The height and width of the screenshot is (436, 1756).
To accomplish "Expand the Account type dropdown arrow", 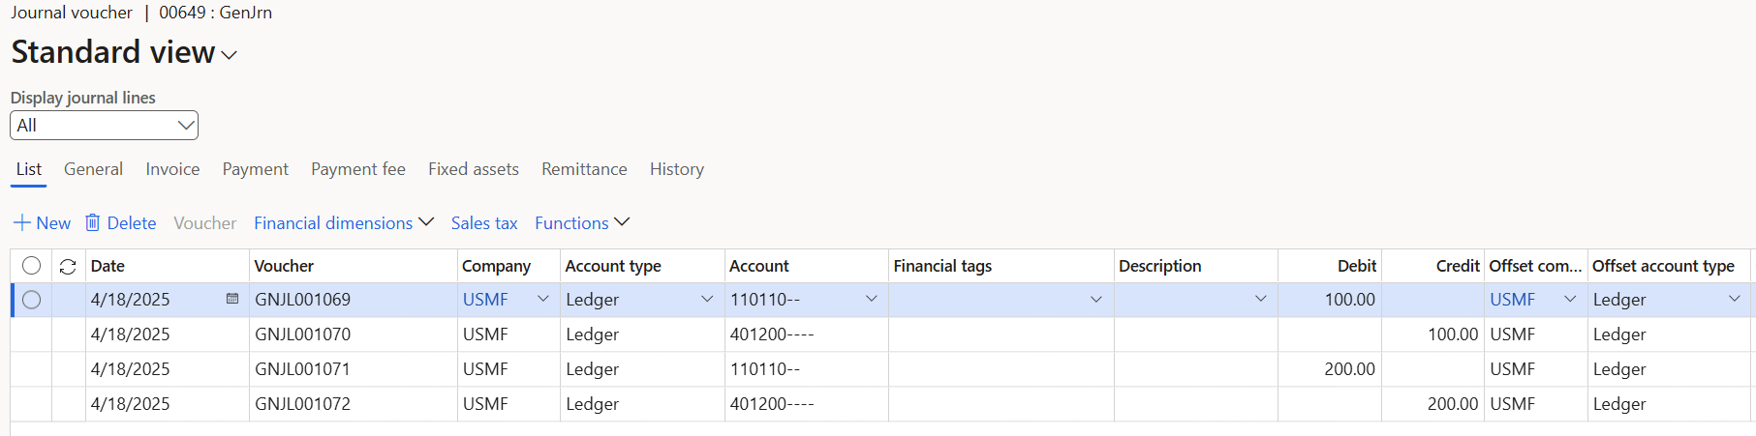I will coord(707,300).
